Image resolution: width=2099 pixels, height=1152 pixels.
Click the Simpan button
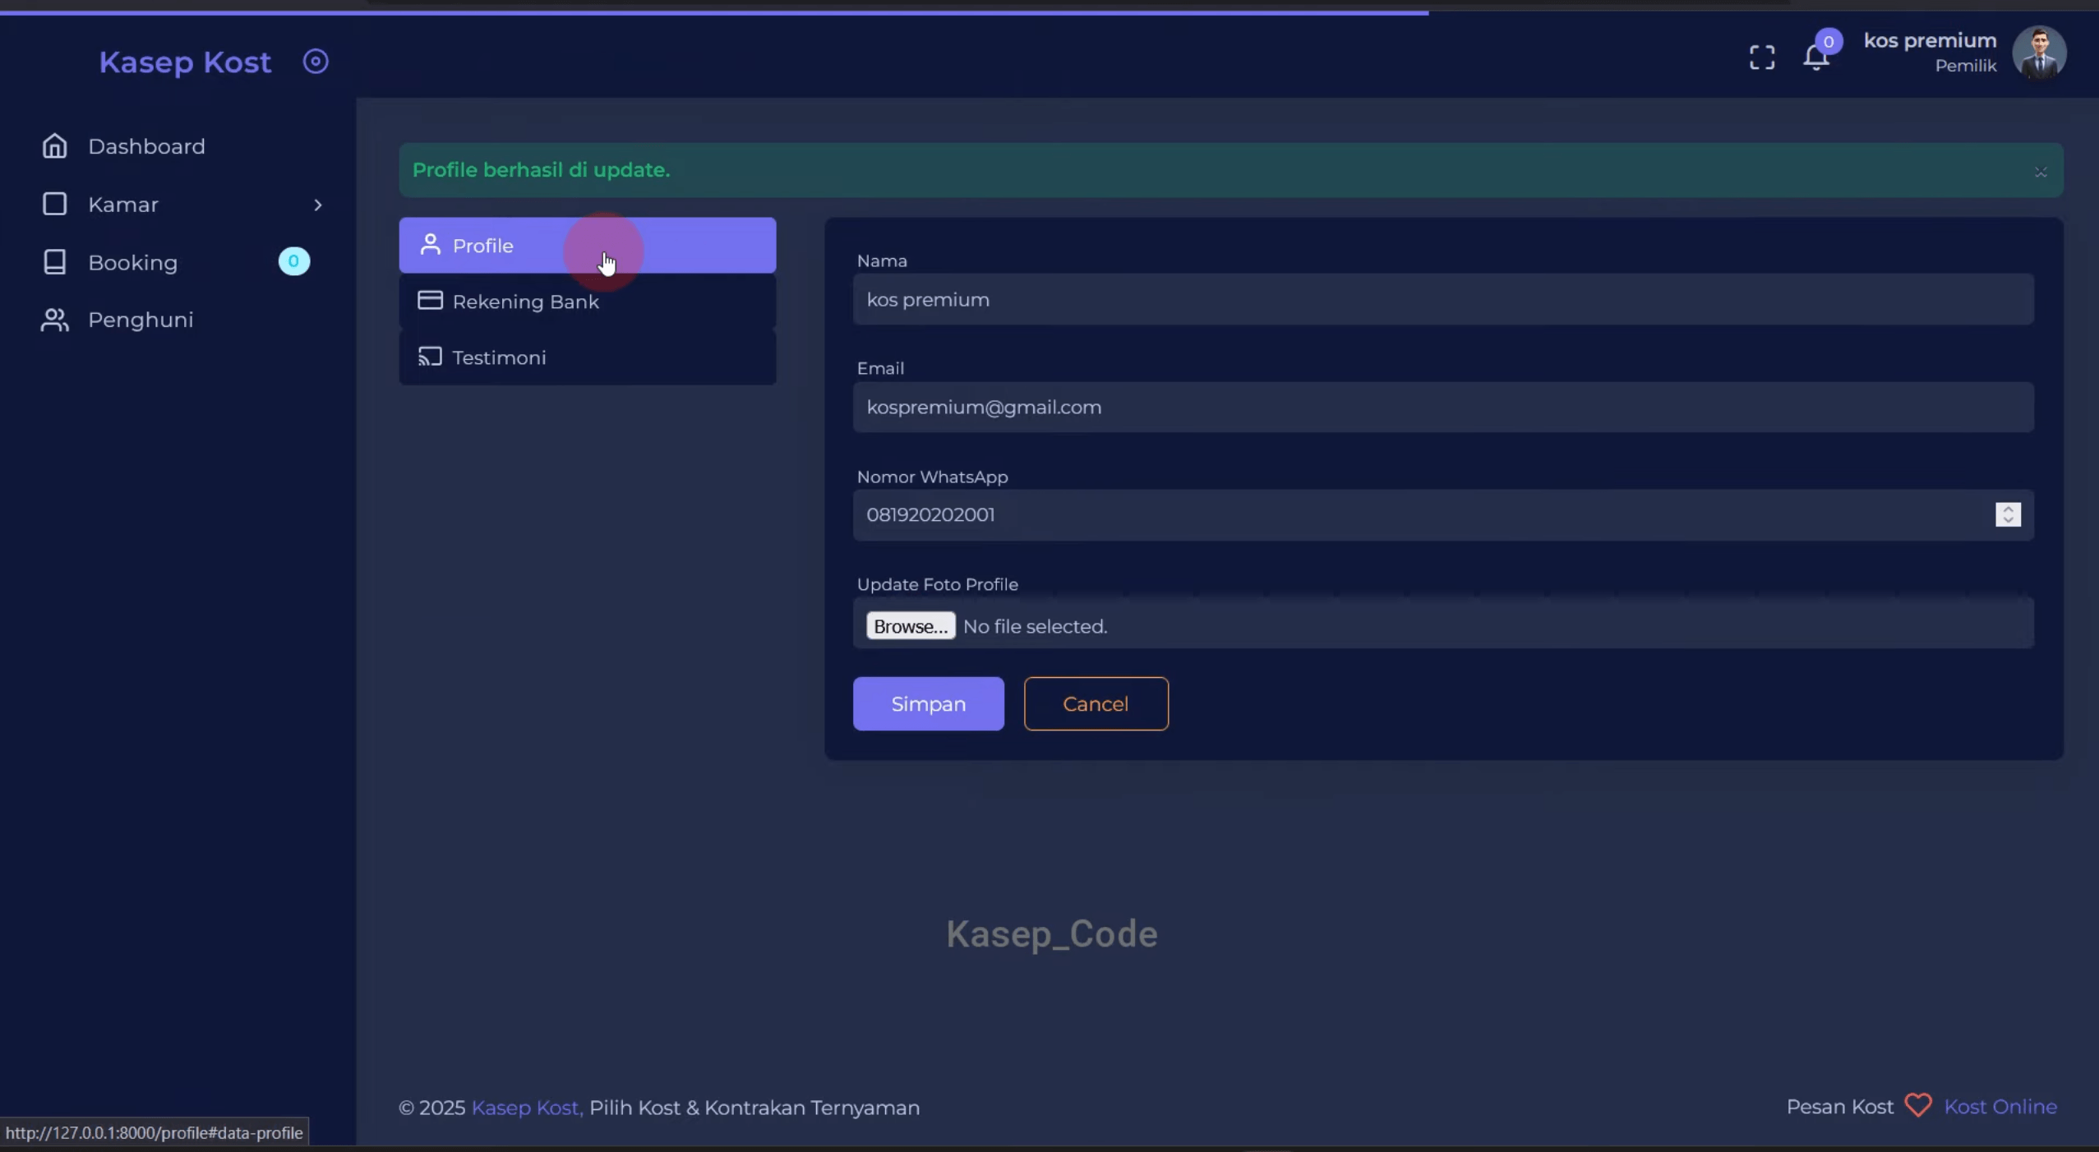[x=929, y=704]
